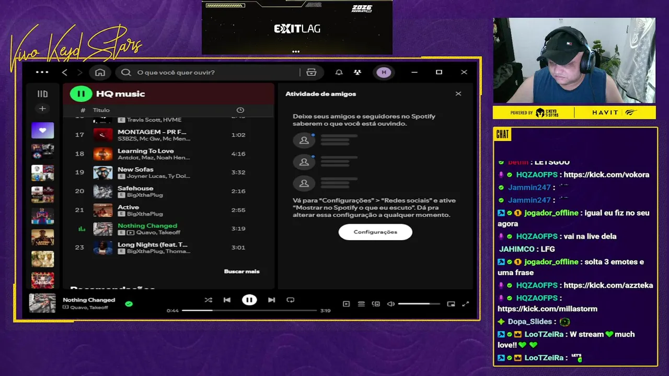
Task: Toggle shuffle in the player
Action: pyautogui.click(x=209, y=300)
